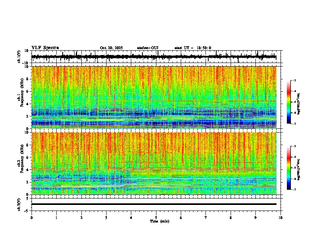Click the "-7" bottom value of ch.2 colorbar
The width and height of the screenshot is (316, 244).
coord(294,189)
